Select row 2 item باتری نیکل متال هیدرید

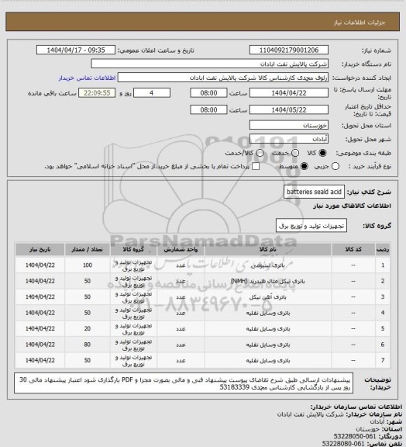point(267,282)
